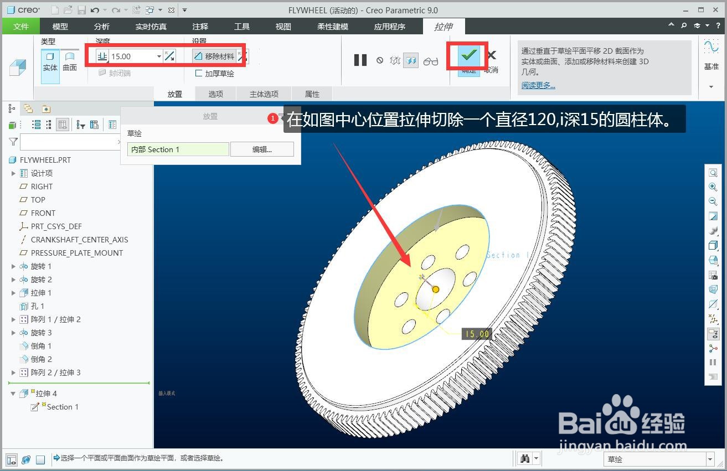This screenshot has width=727, height=471.
Task: Switch to the 分析 ribbon tab
Action: [102, 26]
